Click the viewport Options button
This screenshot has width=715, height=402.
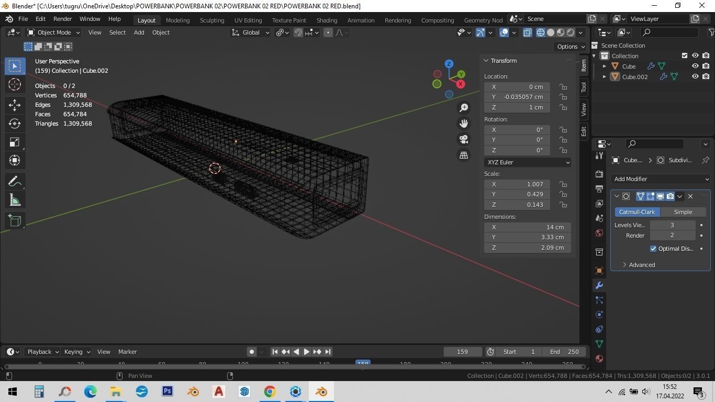point(571,47)
